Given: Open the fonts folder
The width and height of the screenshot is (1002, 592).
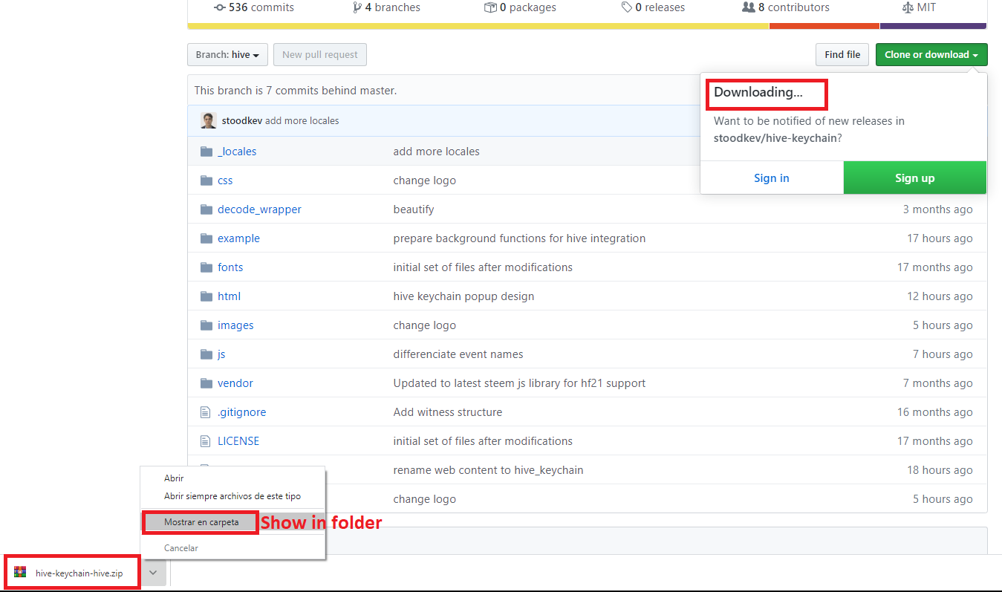Looking at the screenshot, I should pyautogui.click(x=230, y=267).
